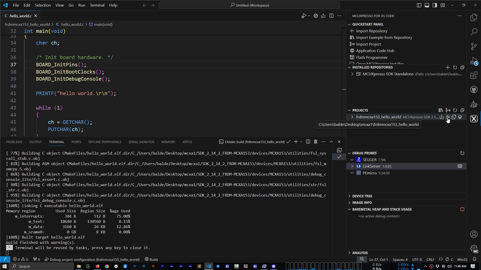The height and width of the screenshot is (270, 481).
Task: Open the VS Code Command Center search bar
Action: pyautogui.click(x=249, y=5)
